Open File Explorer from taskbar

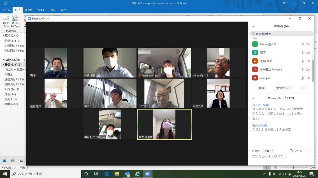tap(117, 174)
